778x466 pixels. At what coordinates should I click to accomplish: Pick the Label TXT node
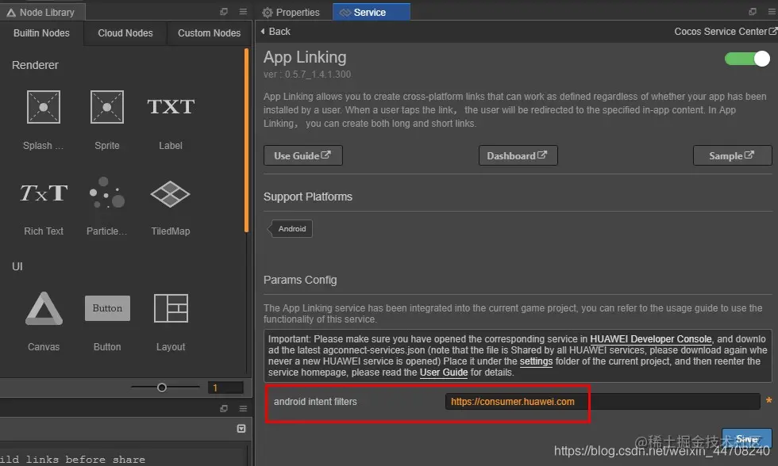click(171, 106)
